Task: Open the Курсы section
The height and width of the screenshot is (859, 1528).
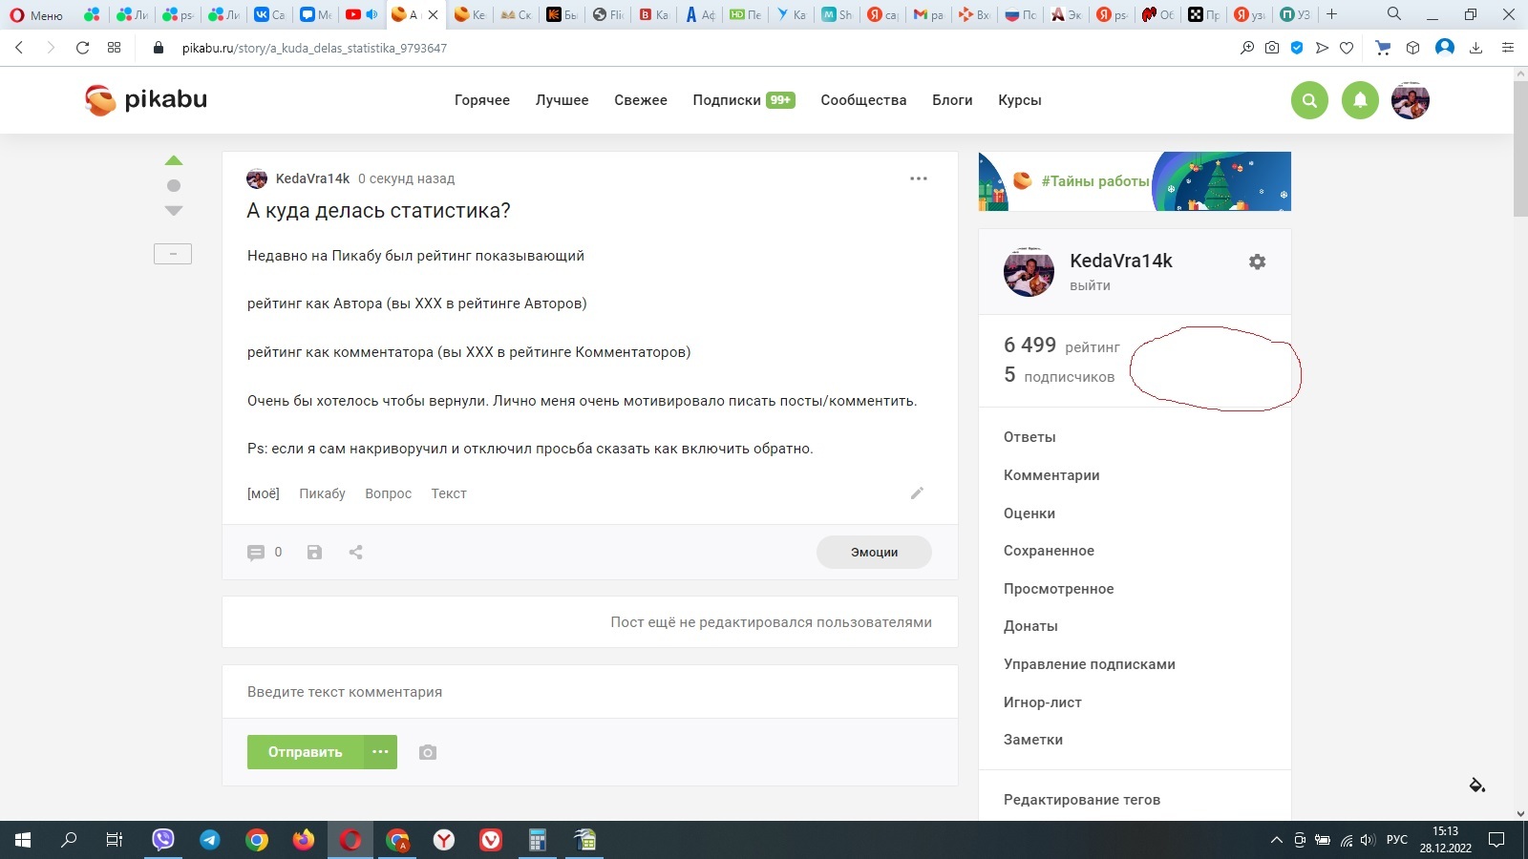Action: (1020, 100)
